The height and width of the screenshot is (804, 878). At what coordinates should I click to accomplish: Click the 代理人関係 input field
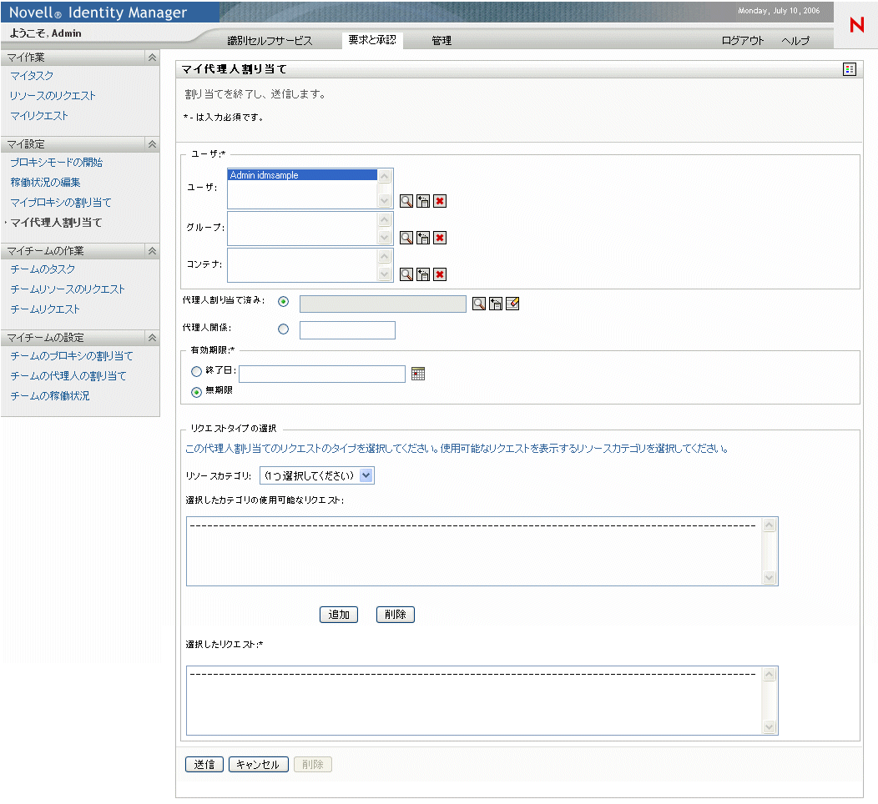click(x=347, y=330)
